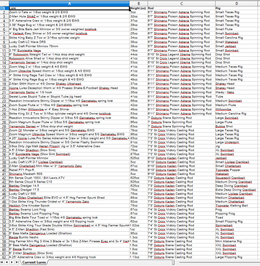The height and width of the screenshot is (266, 260).
Task: Go to last sheet navigation arrow
Action: [x=17, y=262]
